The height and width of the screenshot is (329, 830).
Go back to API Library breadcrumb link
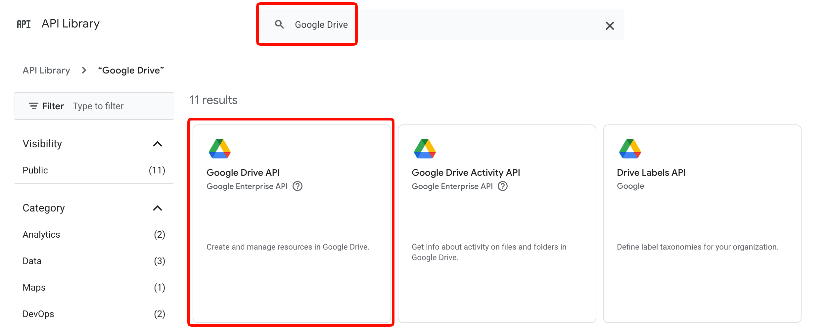[x=46, y=70]
